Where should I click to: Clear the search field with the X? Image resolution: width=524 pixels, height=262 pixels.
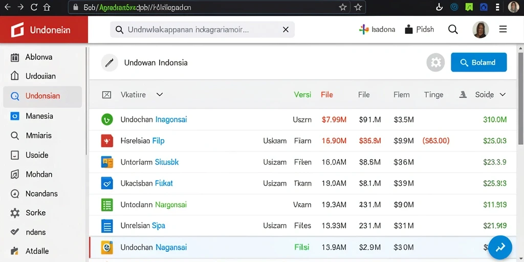[x=286, y=30]
